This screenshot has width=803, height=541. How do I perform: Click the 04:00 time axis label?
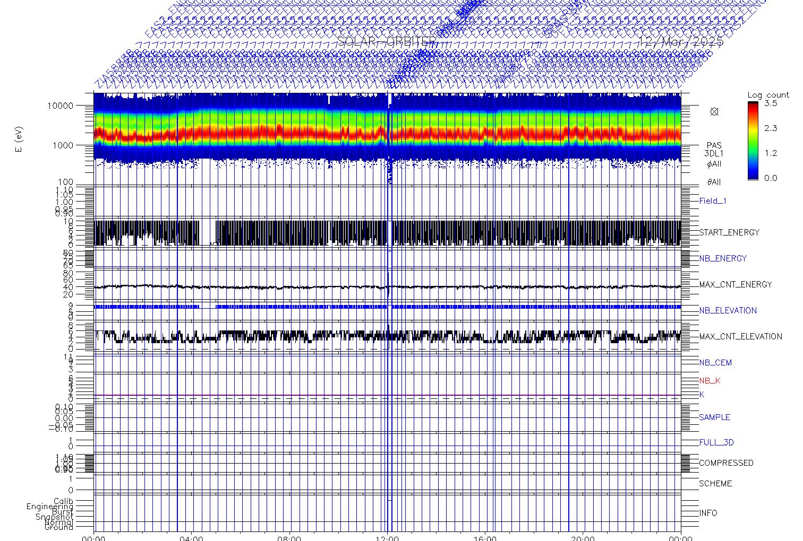191,539
